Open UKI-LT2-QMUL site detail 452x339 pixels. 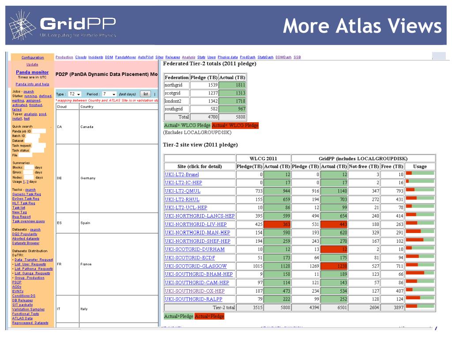click(182, 191)
